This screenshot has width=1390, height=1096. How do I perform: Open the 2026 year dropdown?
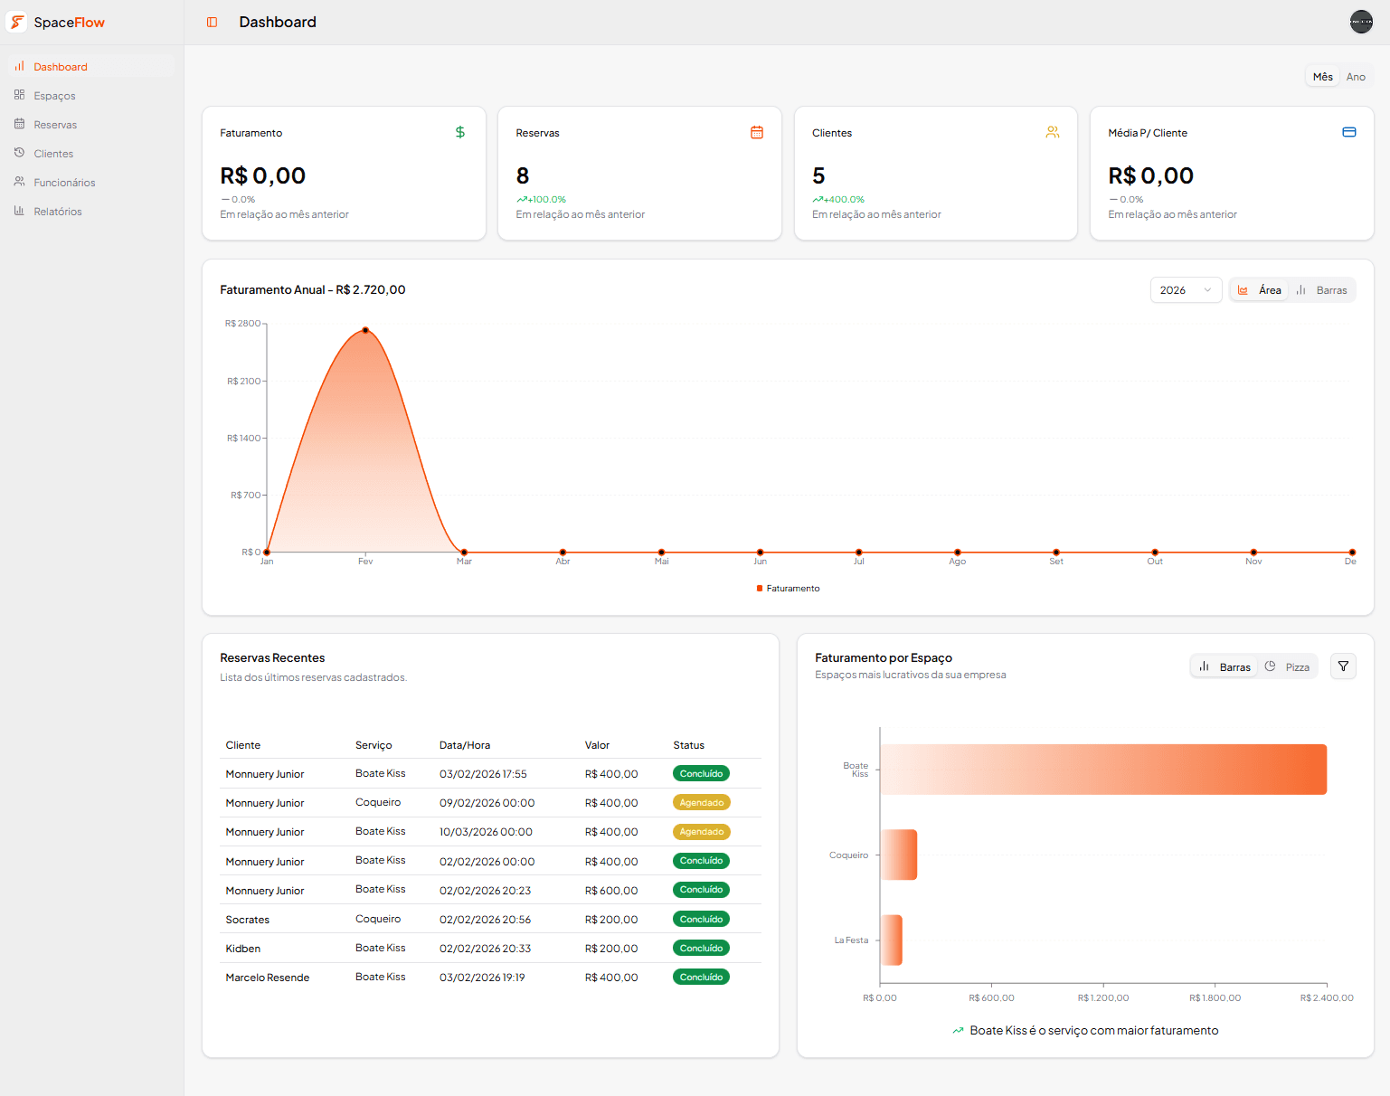[x=1186, y=289]
